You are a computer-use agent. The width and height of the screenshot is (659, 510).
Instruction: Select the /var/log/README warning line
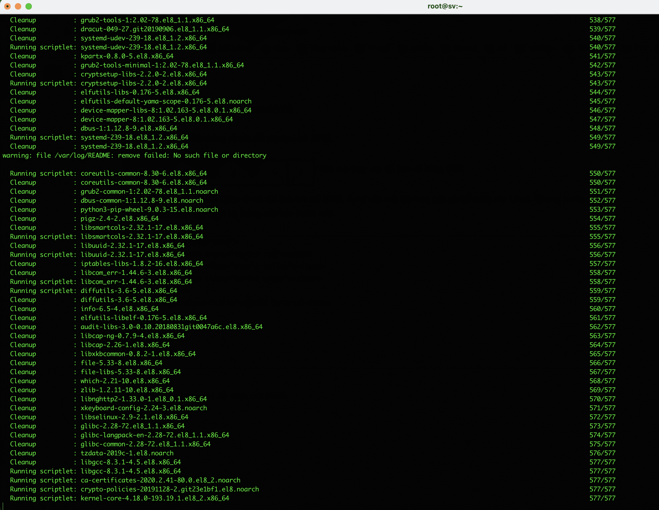click(134, 155)
